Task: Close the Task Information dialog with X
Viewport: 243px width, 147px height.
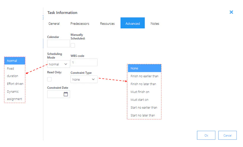Action: 231,12
